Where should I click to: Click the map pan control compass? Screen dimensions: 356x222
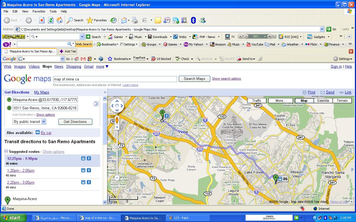[117, 105]
